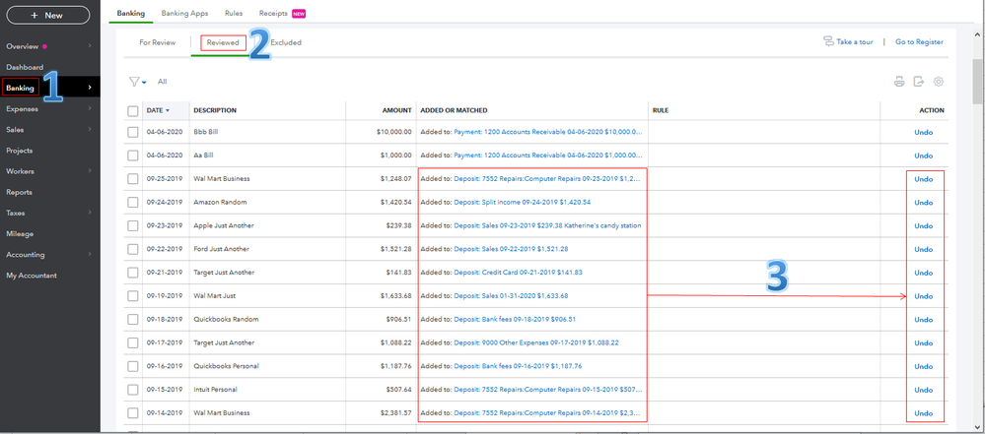
Task: Click the page vertical scrollbar
Action: (978, 82)
